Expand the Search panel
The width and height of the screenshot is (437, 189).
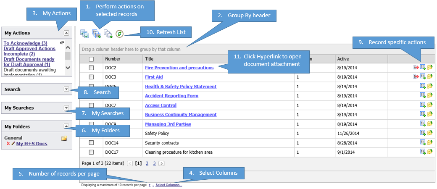pos(66,89)
